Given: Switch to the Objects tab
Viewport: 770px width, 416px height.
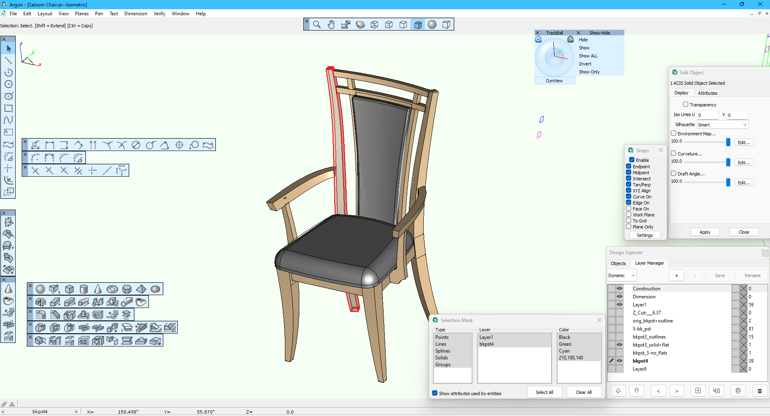Looking at the screenshot, I should click(x=618, y=263).
